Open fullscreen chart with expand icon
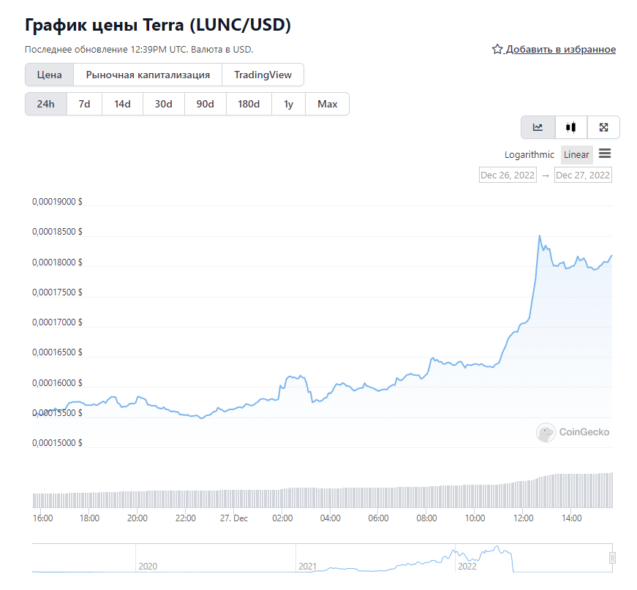This screenshot has height=590, width=637. 603,127
